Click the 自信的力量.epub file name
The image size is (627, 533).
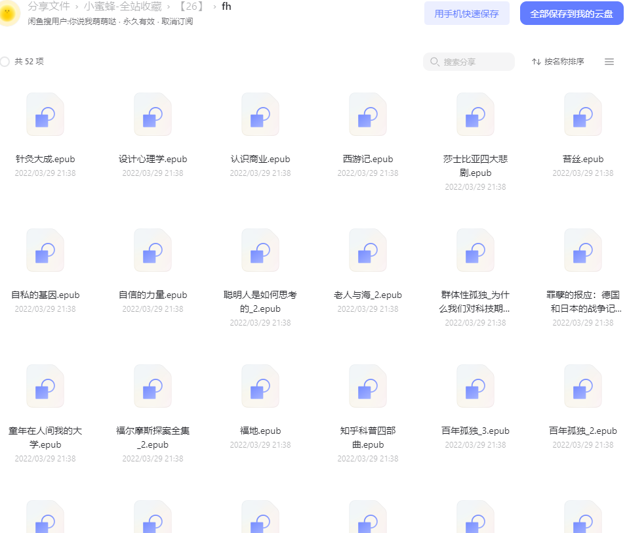tap(153, 295)
